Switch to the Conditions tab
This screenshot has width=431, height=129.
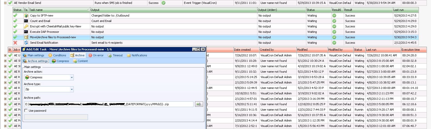pos(57,55)
